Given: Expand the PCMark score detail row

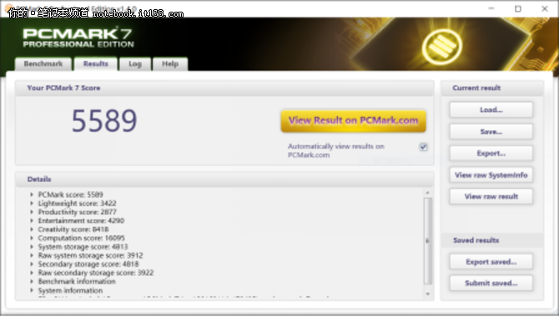Looking at the screenshot, I should point(32,194).
